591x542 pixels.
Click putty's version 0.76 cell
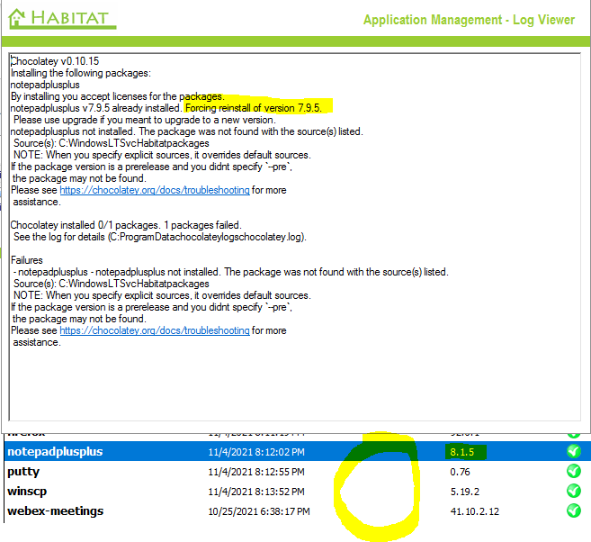[459, 471]
